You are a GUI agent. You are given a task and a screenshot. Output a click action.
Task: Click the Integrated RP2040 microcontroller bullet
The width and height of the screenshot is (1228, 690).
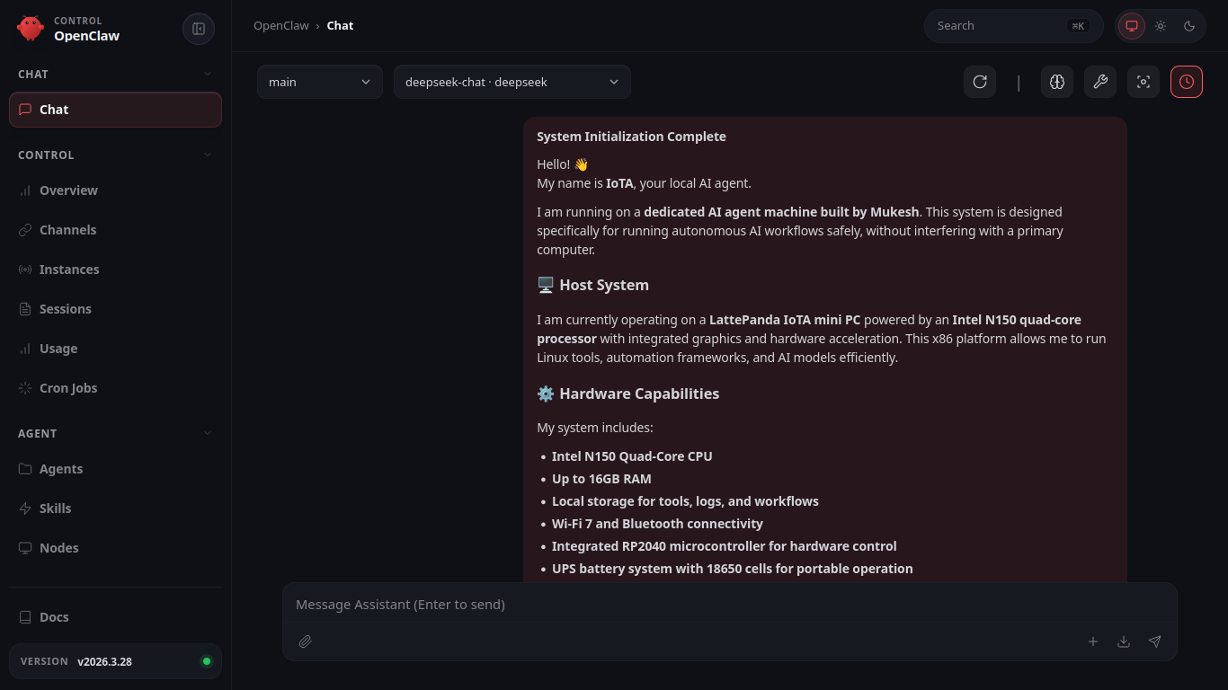pyautogui.click(x=725, y=546)
